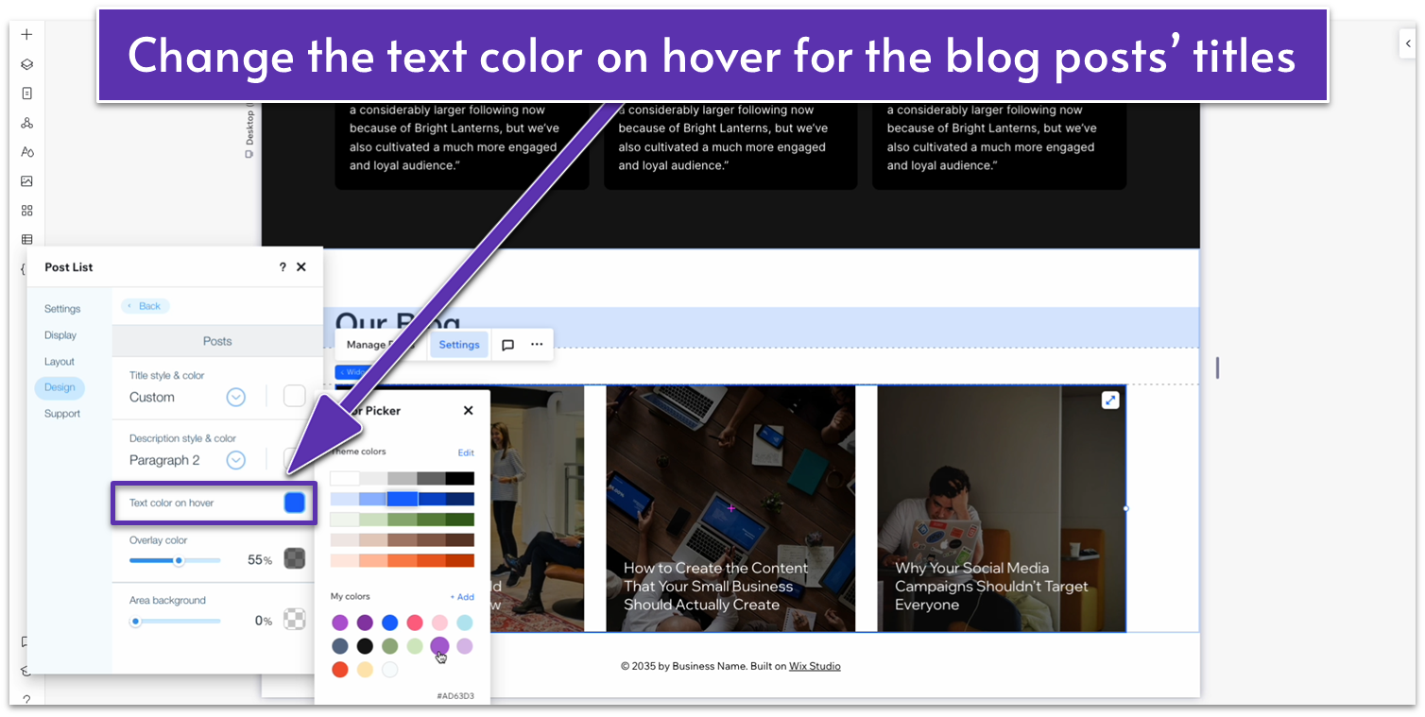Close the Color Picker popup
1425x717 pixels.
(x=468, y=411)
